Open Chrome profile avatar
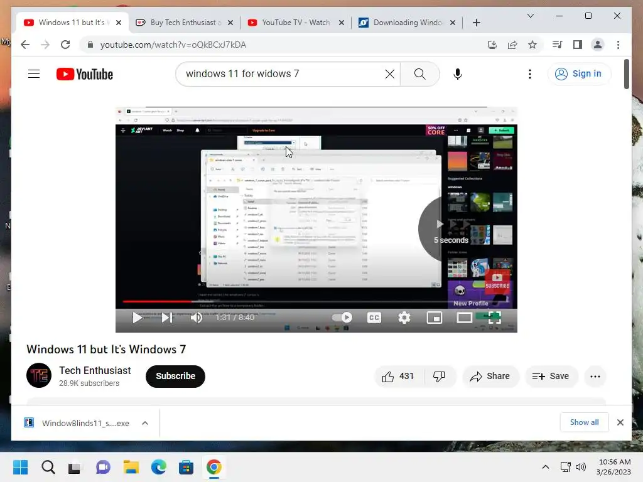The image size is (643, 482). 598,45
